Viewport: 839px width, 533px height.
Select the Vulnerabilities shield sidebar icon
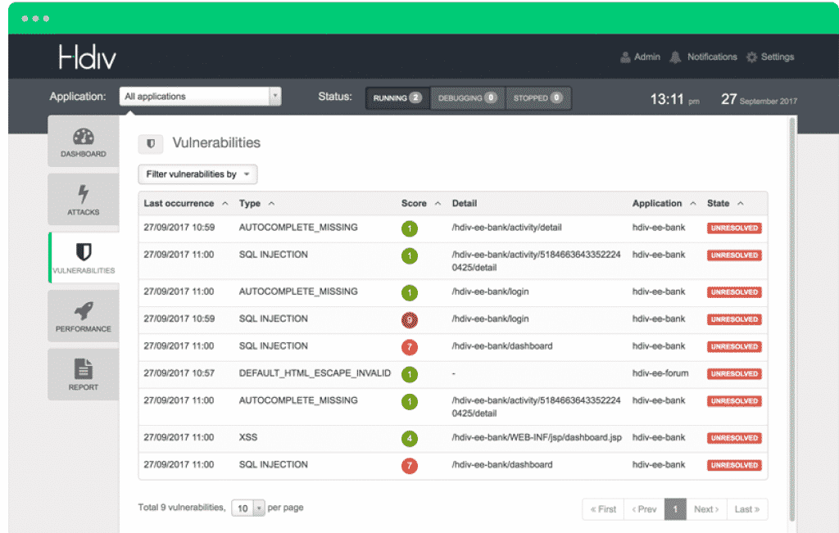click(x=84, y=252)
